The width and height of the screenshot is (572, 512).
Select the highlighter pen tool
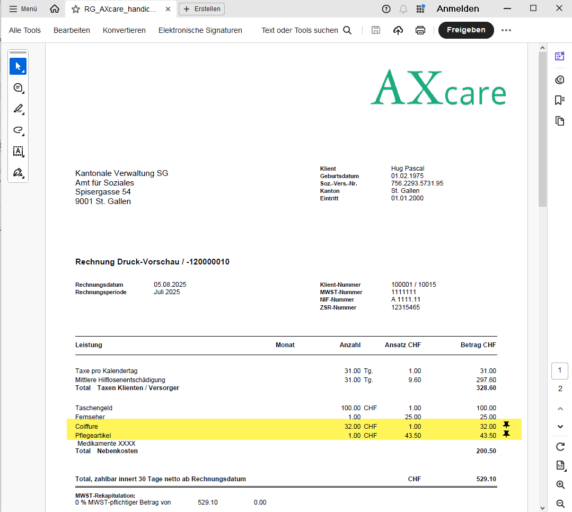coord(18,109)
